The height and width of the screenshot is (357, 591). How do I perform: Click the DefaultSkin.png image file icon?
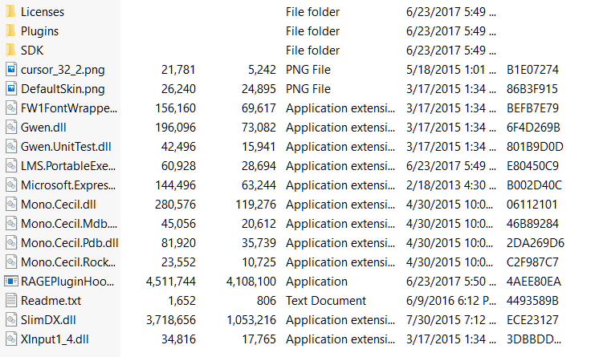pos(11,89)
